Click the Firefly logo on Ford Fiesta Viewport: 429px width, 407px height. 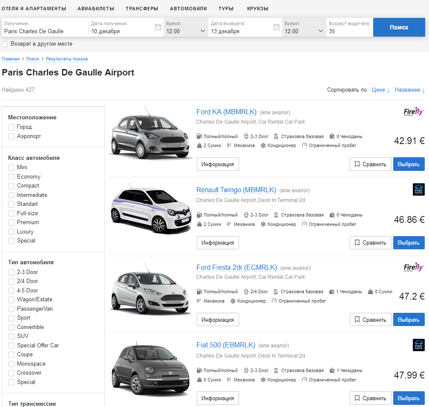click(x=414, y=267)
